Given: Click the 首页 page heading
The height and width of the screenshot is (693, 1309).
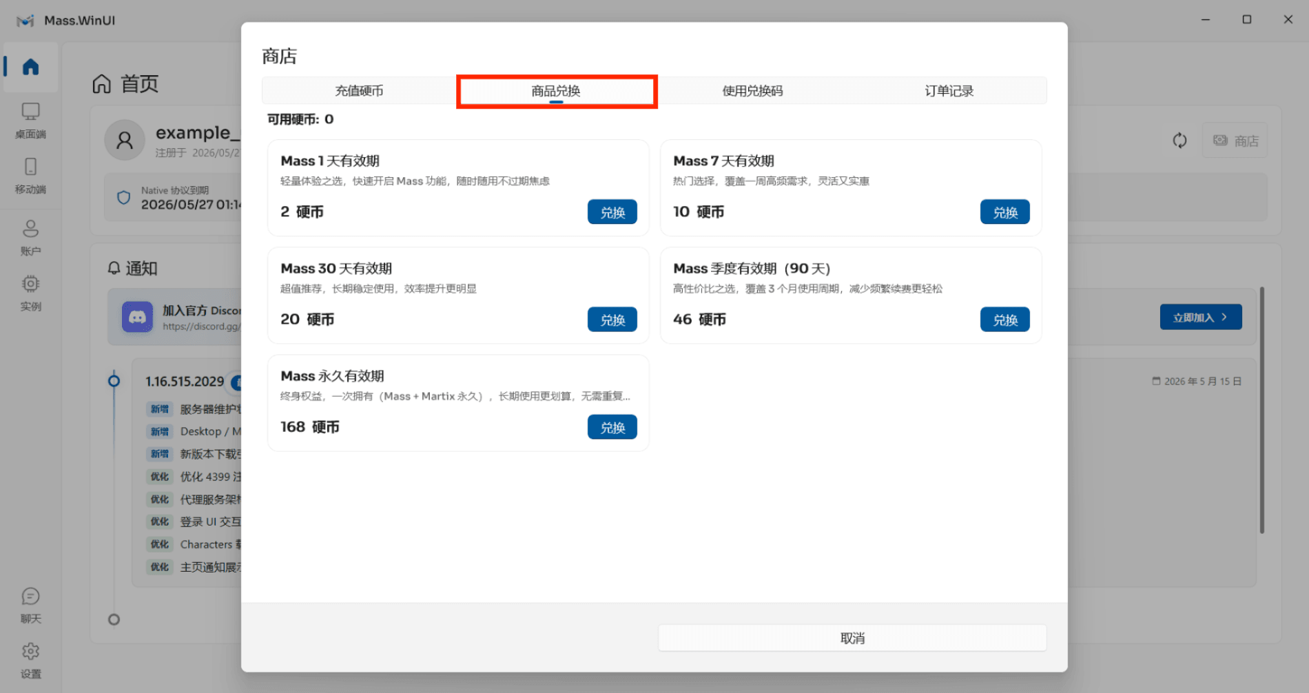Looking at the screenshot, I should pyautogui.click(x=139, y=84).
